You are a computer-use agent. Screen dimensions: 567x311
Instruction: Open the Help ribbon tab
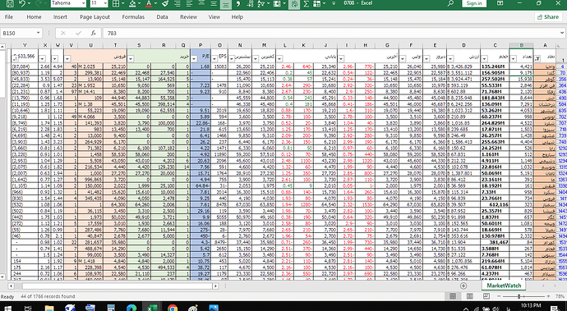click(237, 17)
